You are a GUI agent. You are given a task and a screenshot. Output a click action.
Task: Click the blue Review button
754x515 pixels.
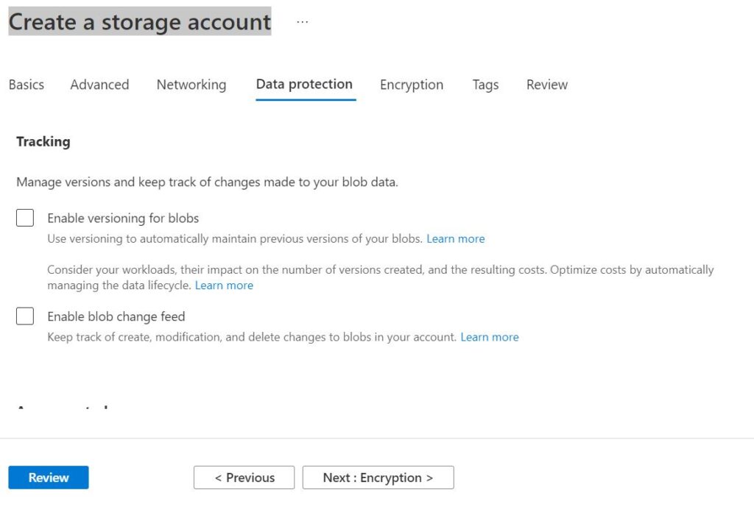pyautogui.click(x=49, y=477)
